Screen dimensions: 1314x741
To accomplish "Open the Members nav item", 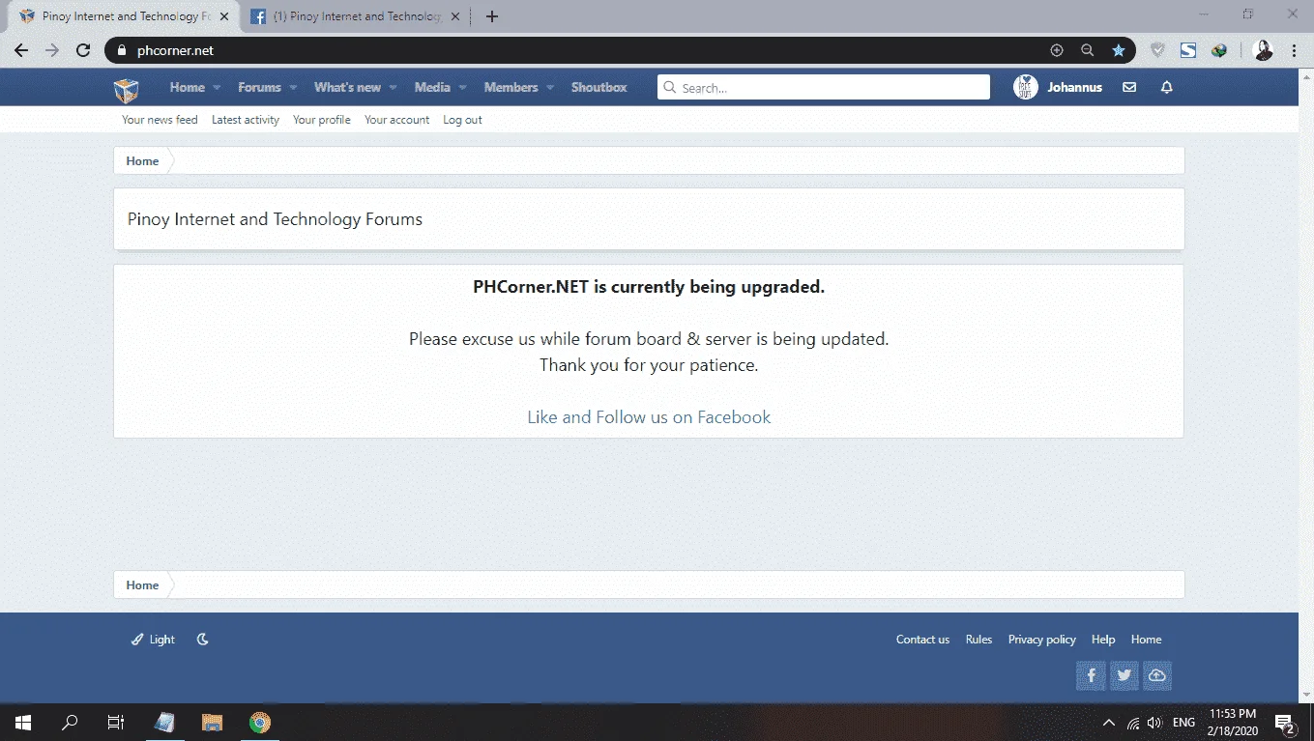I will pyautogui.click(x=511, y=87).
